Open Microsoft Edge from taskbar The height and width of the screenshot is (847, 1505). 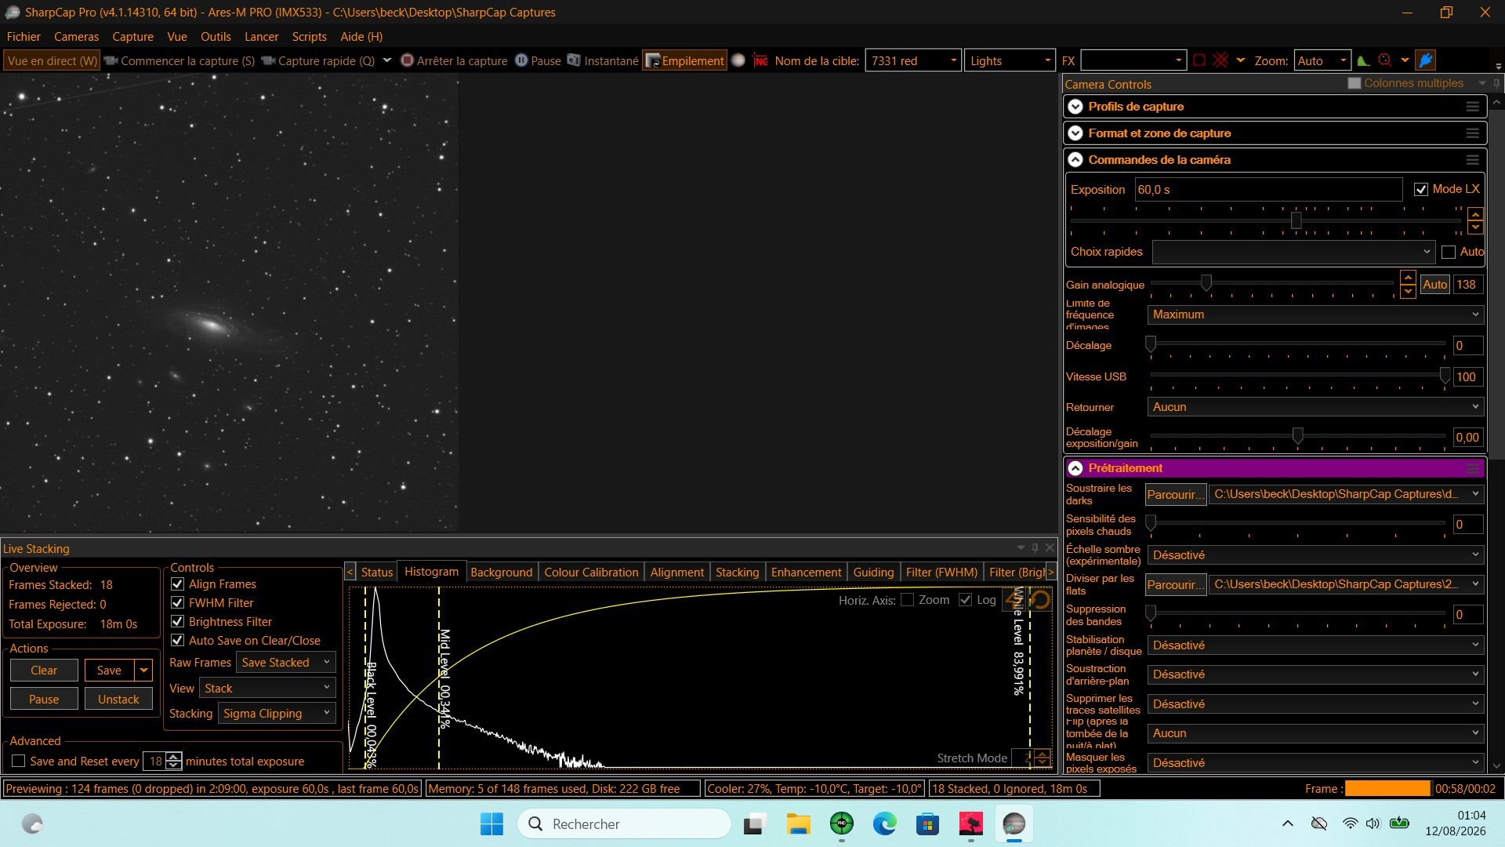click(885, 823)
